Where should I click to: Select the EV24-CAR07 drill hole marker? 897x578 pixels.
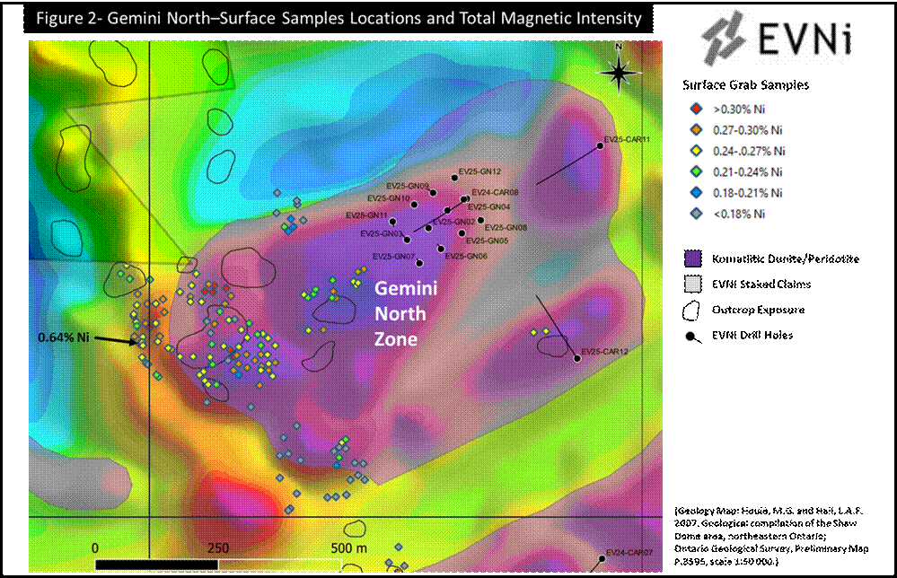600,559
